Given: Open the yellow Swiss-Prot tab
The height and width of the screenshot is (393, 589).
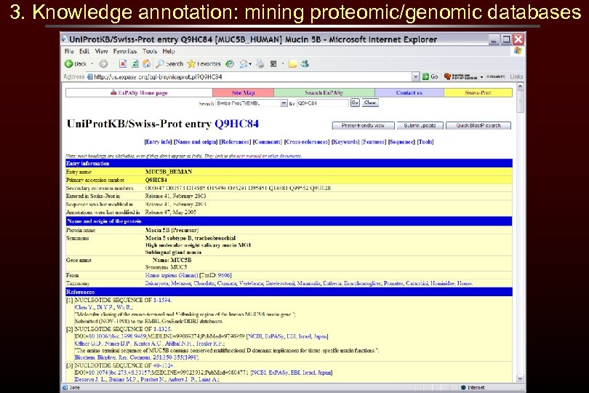Looking at the screenshot, I should [478, 93].
